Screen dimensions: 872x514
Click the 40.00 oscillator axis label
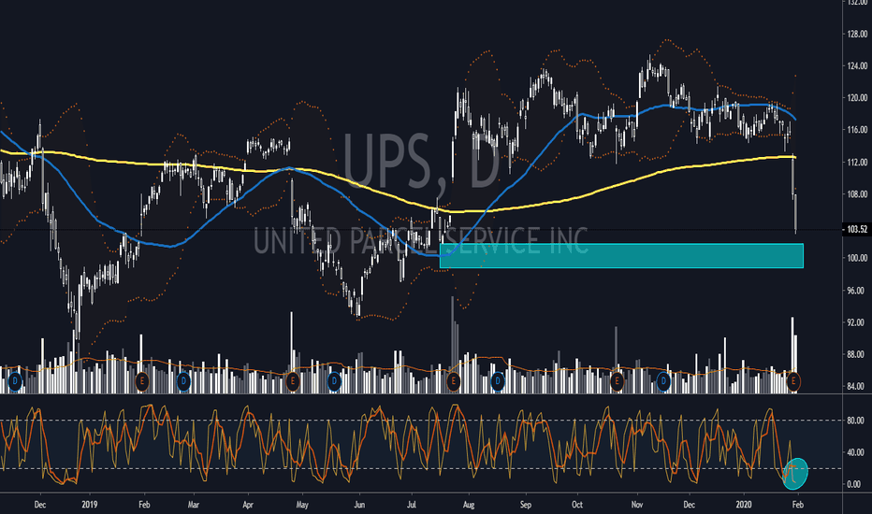tap(855, 452)
